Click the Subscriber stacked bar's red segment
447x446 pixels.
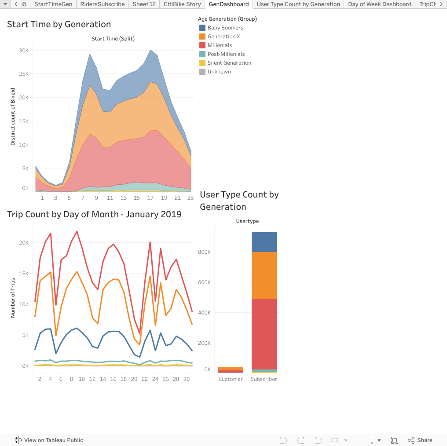click(264, 334)
